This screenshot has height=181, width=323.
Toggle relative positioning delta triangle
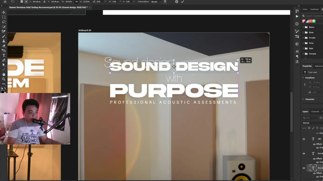[44, 2]
